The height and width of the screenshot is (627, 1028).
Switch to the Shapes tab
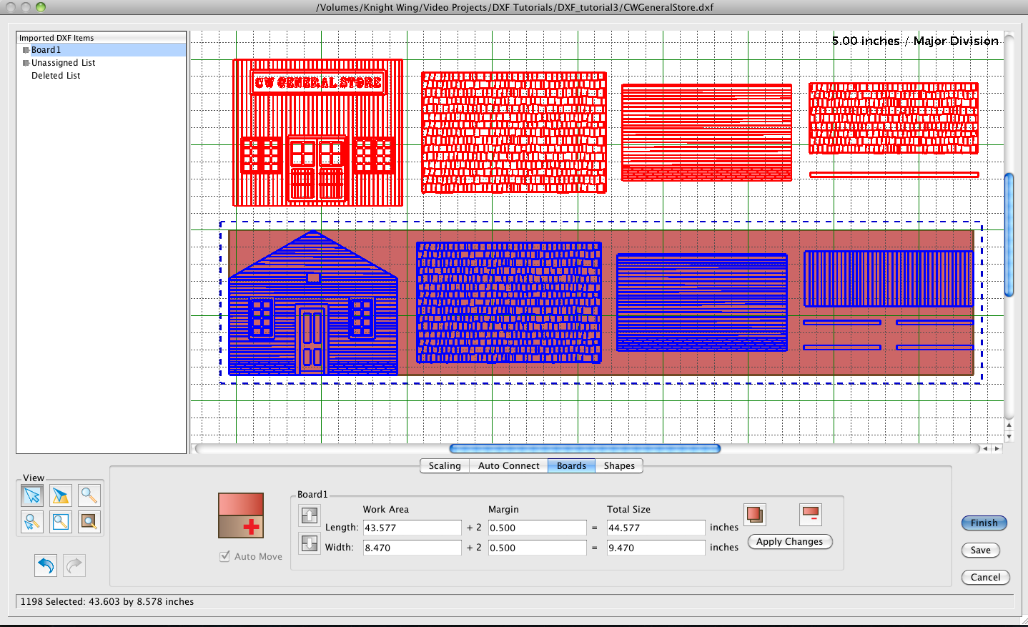coord(619,465)
